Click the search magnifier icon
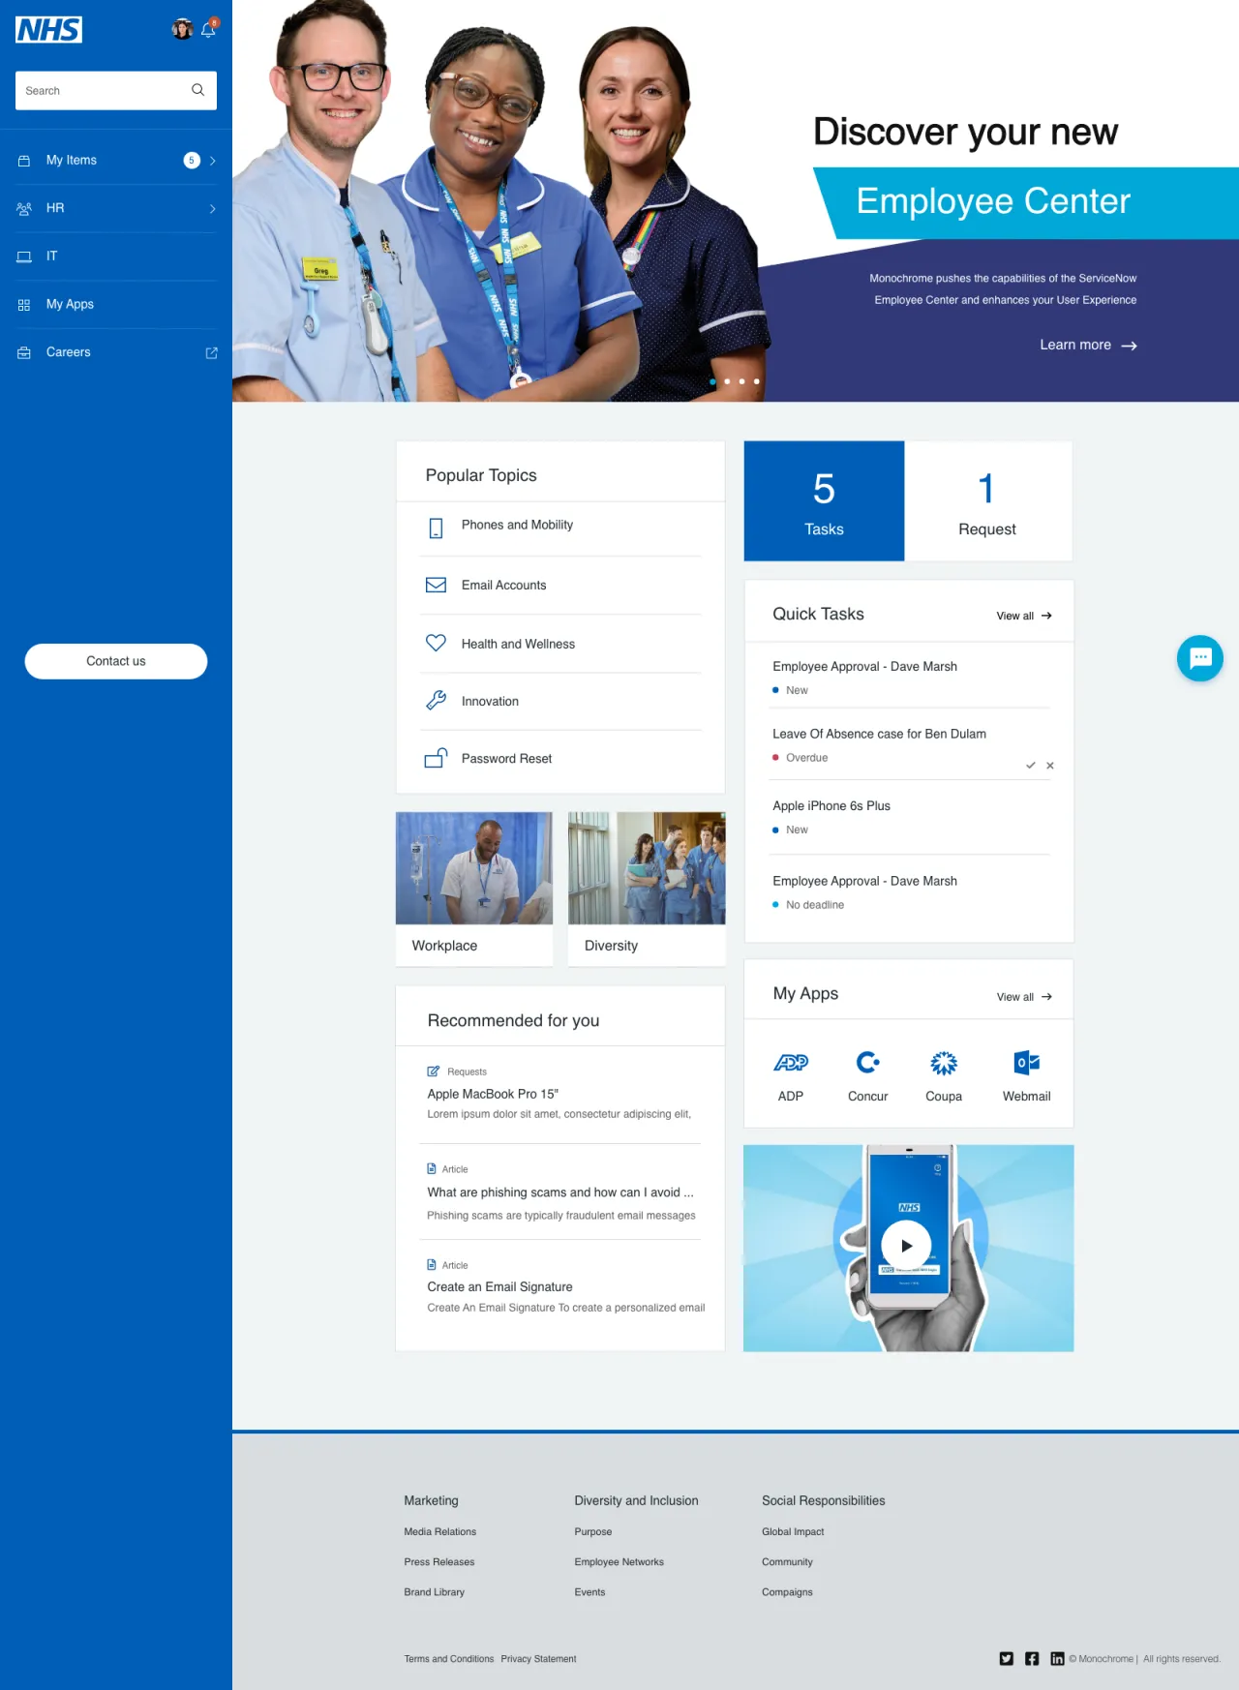Image resolution: width=1239 pixels, height=1690 pixels. click(198, 90)
